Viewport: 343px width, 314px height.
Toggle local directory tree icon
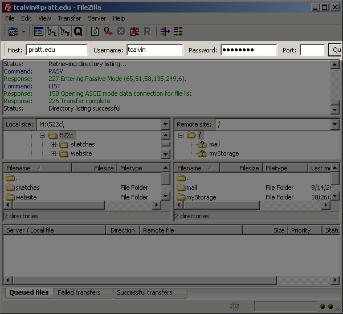(52, 32)
